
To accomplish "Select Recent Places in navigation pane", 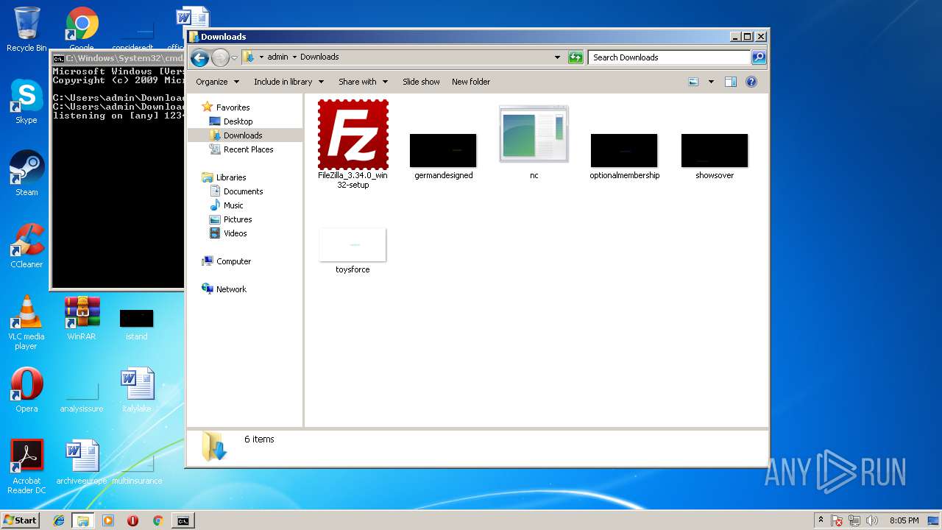I will click(248, 149).
